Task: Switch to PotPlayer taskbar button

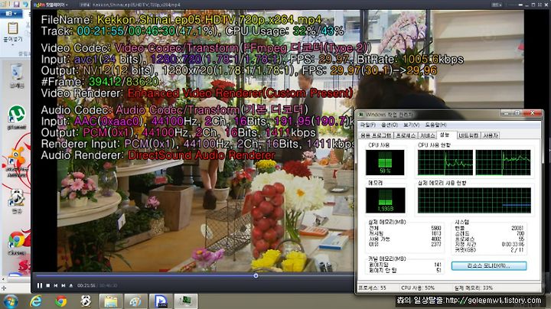Action: pyautogui.click(x=161, y=301)
